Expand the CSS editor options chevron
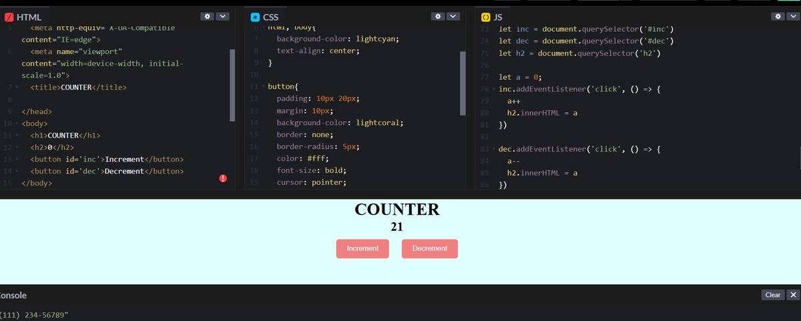This screenshot has width=801, height=321. [453, 16]
